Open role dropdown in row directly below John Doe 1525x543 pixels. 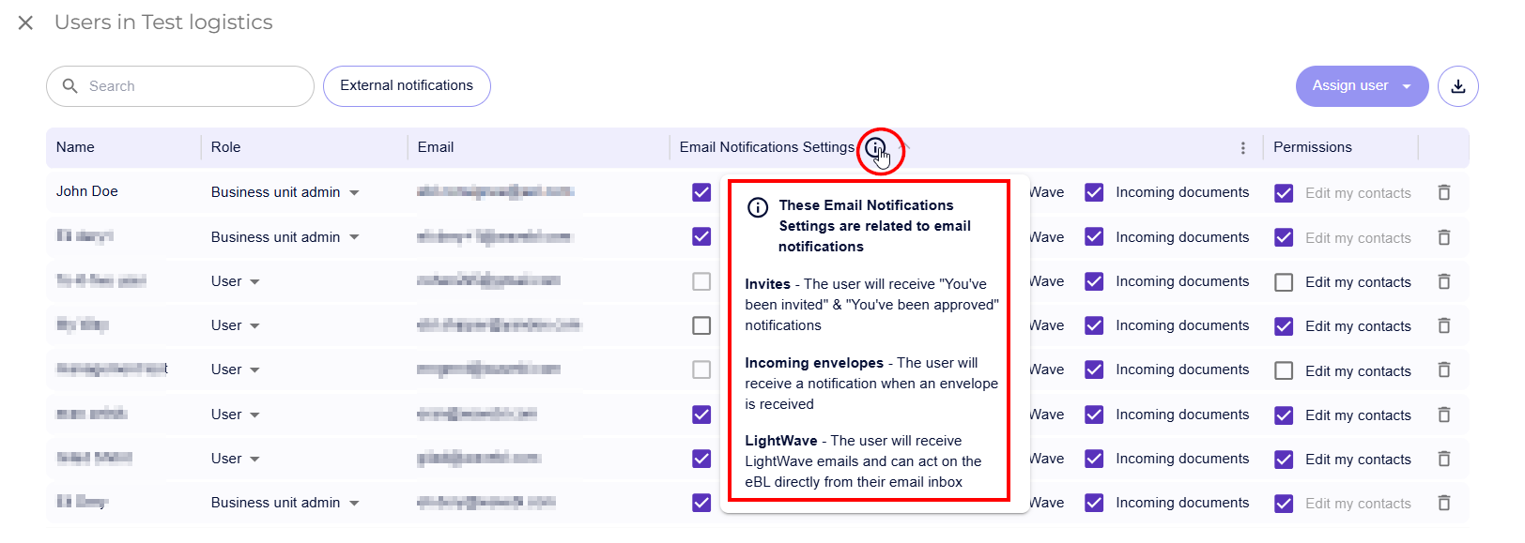285,237
